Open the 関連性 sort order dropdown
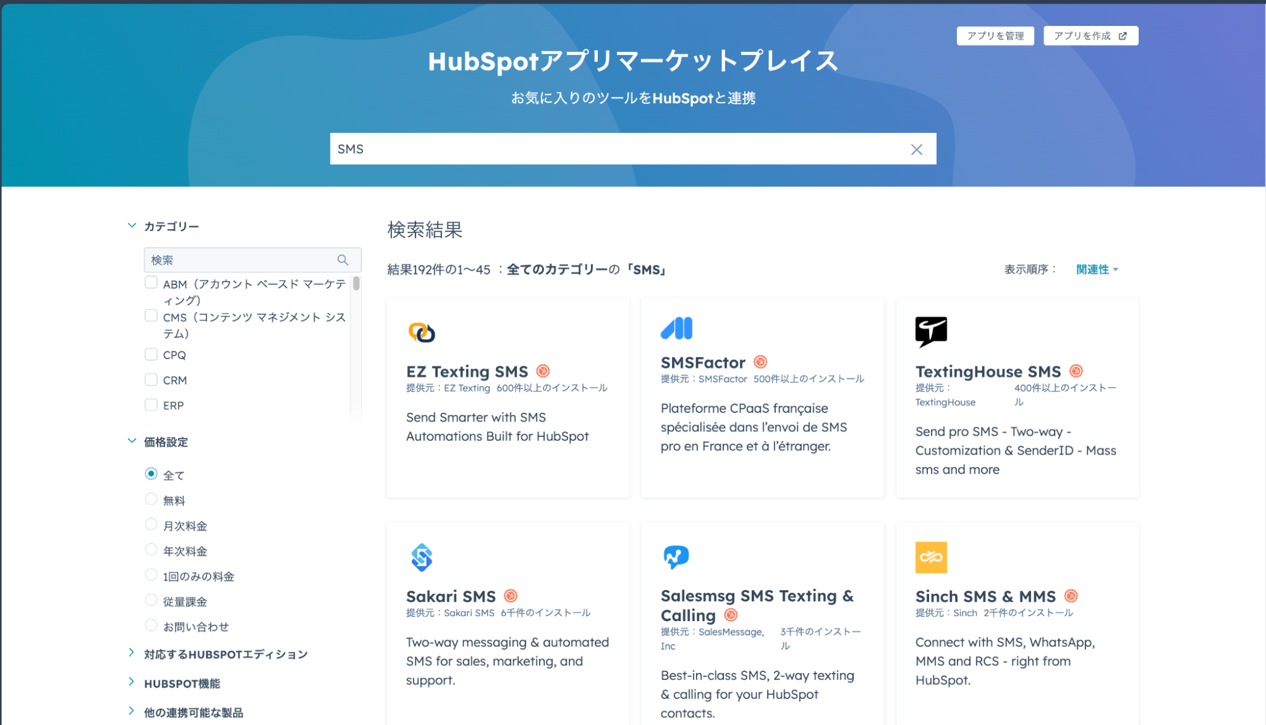Screen dimensions: 1266x725 click(x=1097, y=270)
